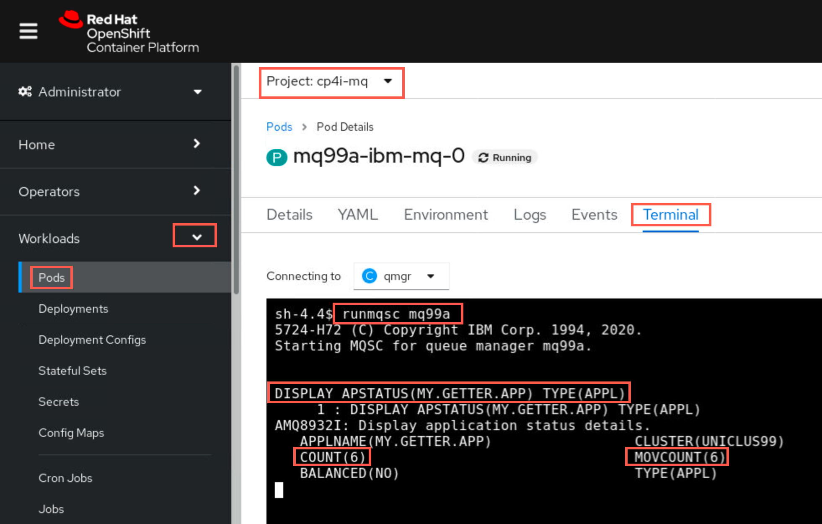Open the Project cp4i-mq dropdown
The height and width of the screenshot is (524, 822).
click(330, 81)
